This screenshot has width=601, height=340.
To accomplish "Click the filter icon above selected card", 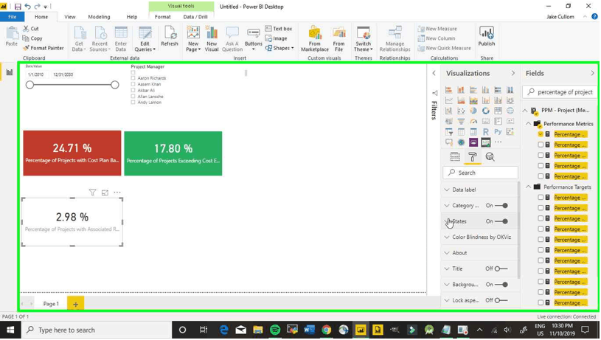I will [x=92, y=192].
